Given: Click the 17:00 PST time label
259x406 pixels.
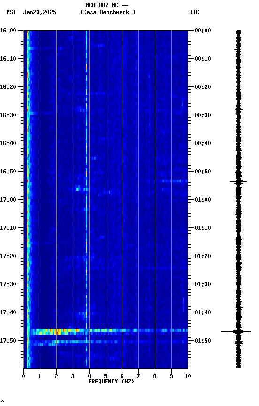Looking at the screenshot, I should (8, 200).
